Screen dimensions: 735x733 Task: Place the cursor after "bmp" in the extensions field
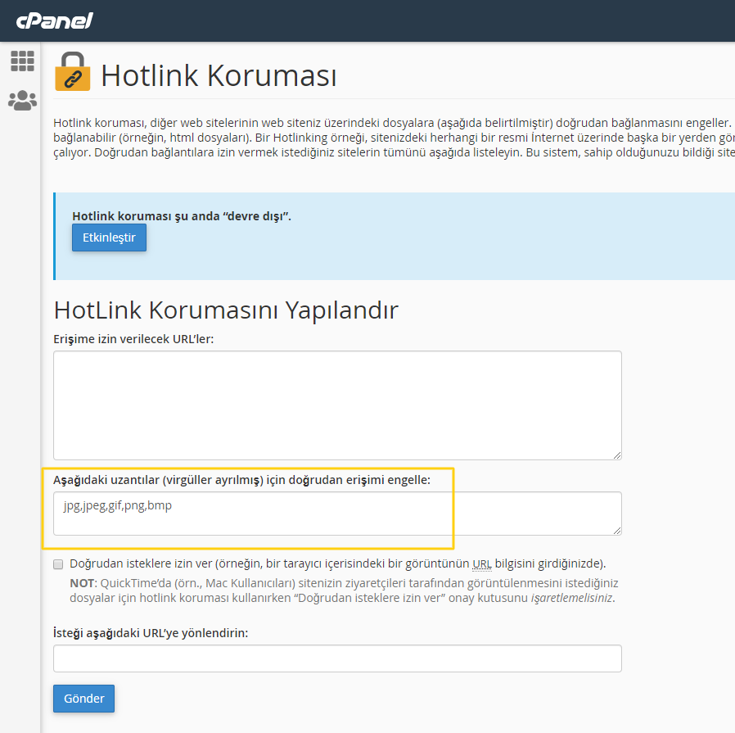(172, 505)
